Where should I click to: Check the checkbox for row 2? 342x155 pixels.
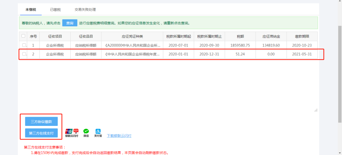point(24,54)
